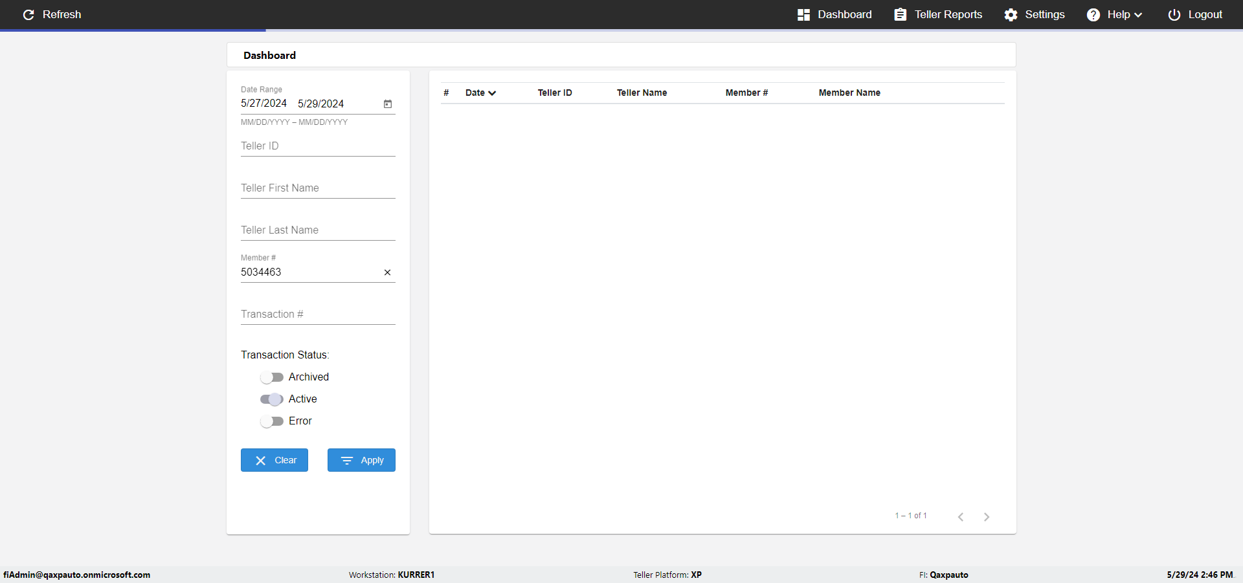This screenshot has width=1243, height=583.
Task: Click the Teller Reports clipboard icon
Action: tap(900, 14)
